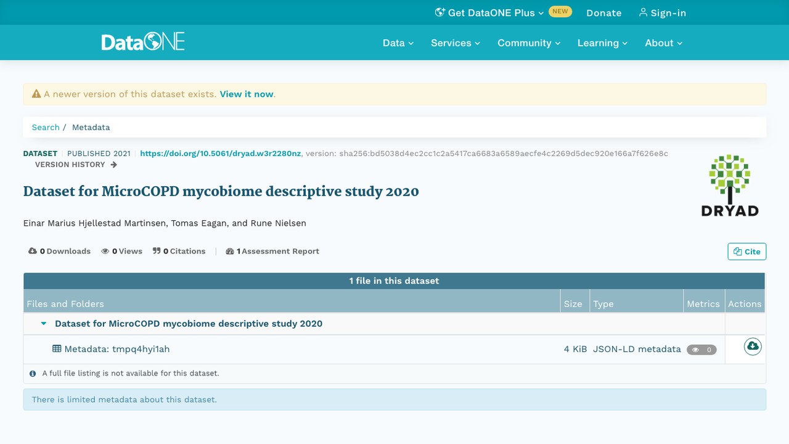Expand the Community menu

pyautogui.click(x=529, y=43)
